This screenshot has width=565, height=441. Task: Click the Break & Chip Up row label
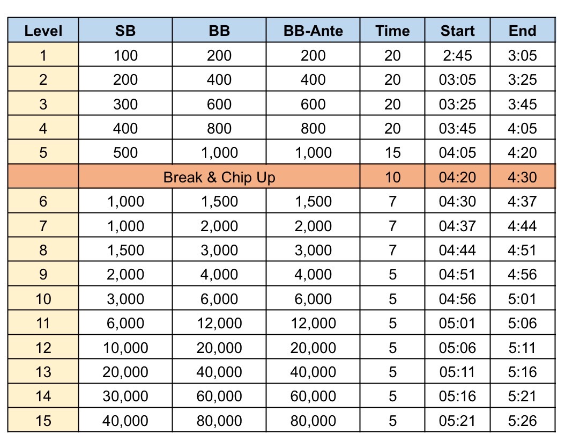(219, 177)
